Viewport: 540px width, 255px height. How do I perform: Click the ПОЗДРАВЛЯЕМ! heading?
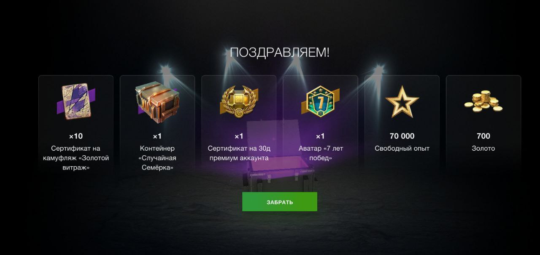[x=279, y=53]
